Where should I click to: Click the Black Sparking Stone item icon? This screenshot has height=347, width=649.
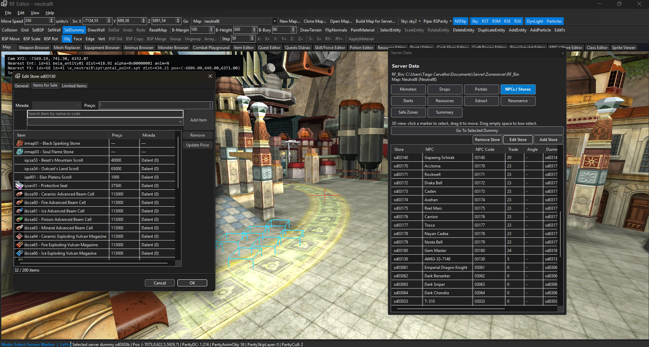pyautogui.click(x=20, y=143)
